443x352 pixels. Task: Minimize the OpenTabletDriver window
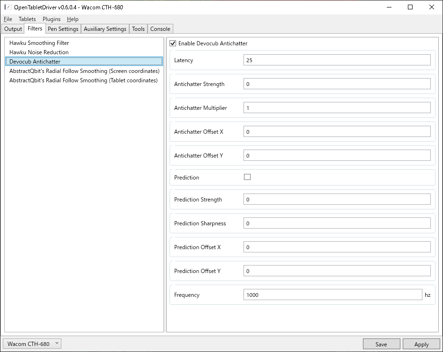(389, 7)
